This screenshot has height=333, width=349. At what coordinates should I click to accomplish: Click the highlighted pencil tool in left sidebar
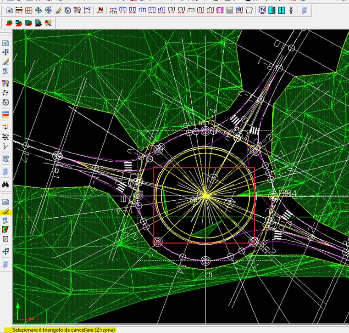[x=6, y=212]
